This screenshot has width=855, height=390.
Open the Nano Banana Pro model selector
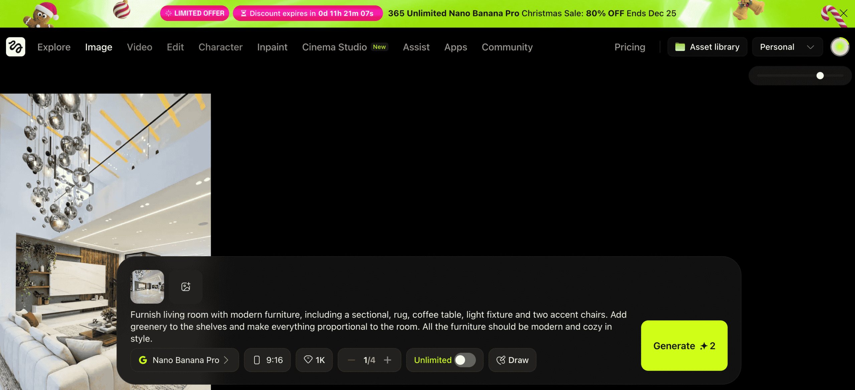pos(184,360)
